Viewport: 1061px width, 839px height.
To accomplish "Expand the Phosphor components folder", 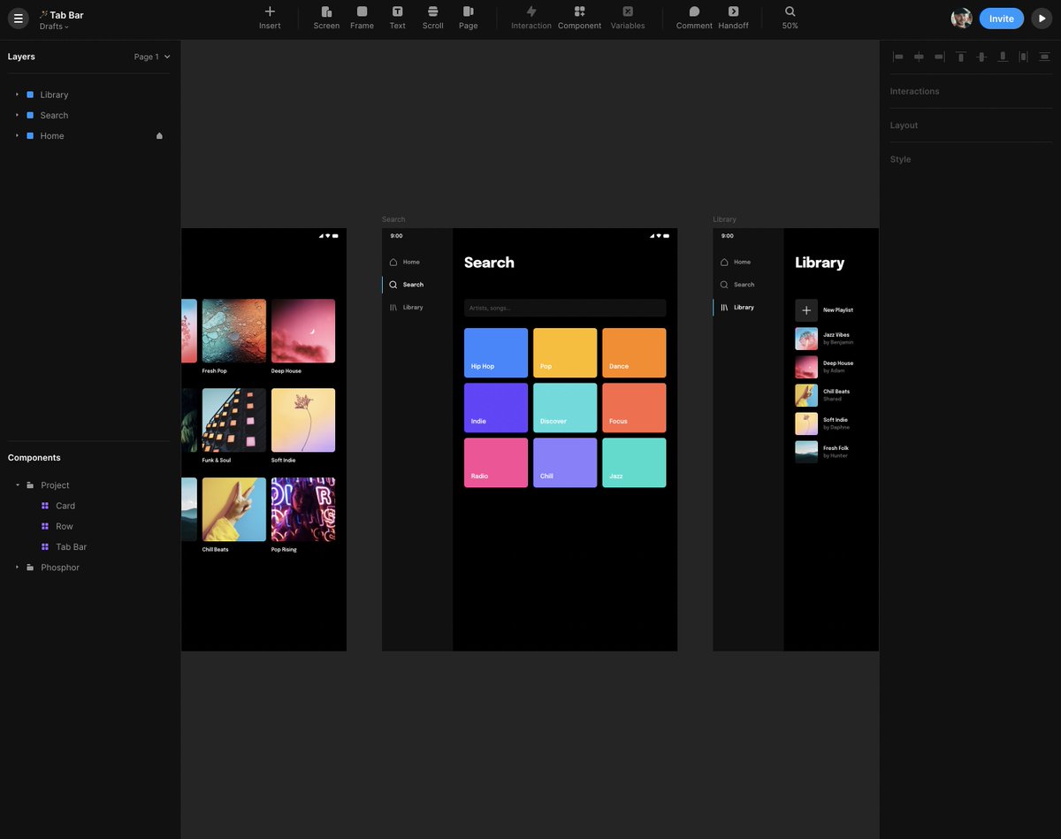I will [x=16, y=567].
